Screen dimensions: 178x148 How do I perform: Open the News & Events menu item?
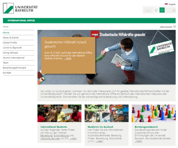coord(11,38)
